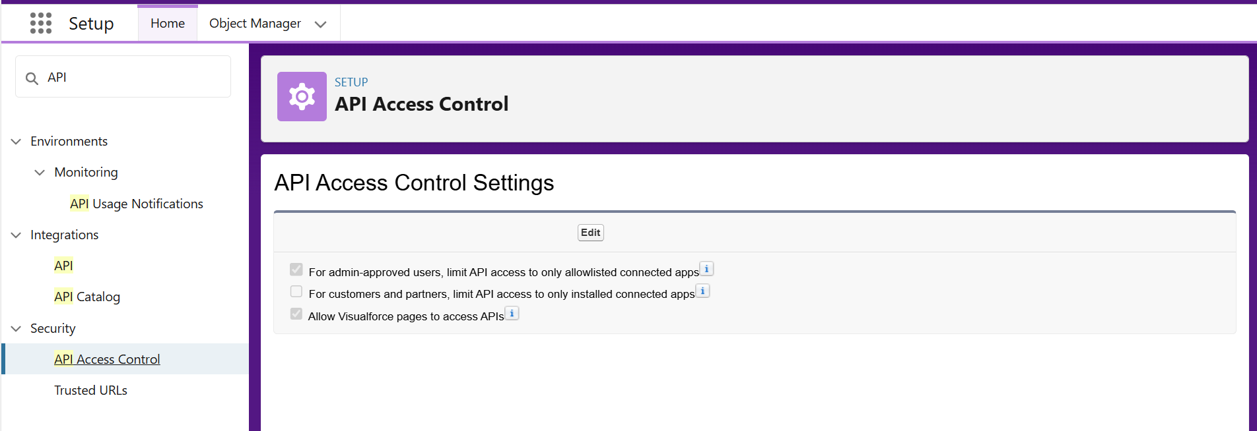Enable customers and partners installed apps checkbox
This screenshot has height=431, width=1257.
pyautogui.click(x=296, y=291)
